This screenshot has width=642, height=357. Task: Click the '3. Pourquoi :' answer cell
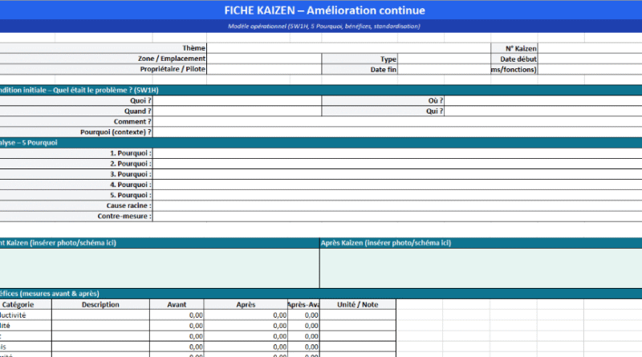point(397,174)
